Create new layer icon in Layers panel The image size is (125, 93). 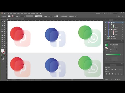(120, 80)
